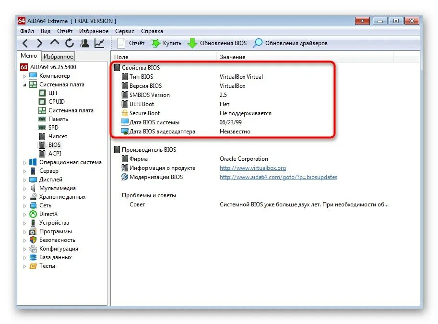Click the Операционная система Windows icon

tap(33, 162)
